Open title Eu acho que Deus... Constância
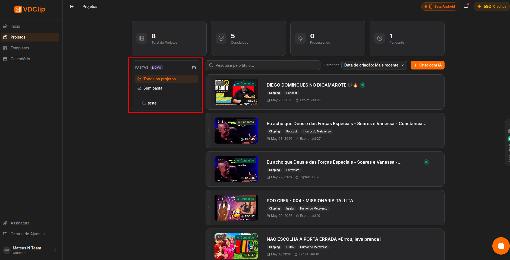The width and height of the screenshot is (510, 260). (347, 123)
